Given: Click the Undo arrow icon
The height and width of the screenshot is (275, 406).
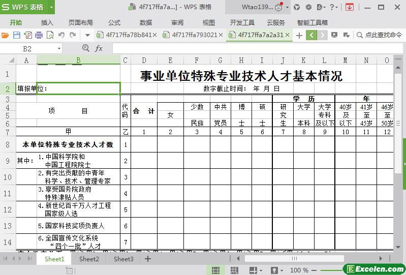Looking at the screenshot, I should [61, 35].
